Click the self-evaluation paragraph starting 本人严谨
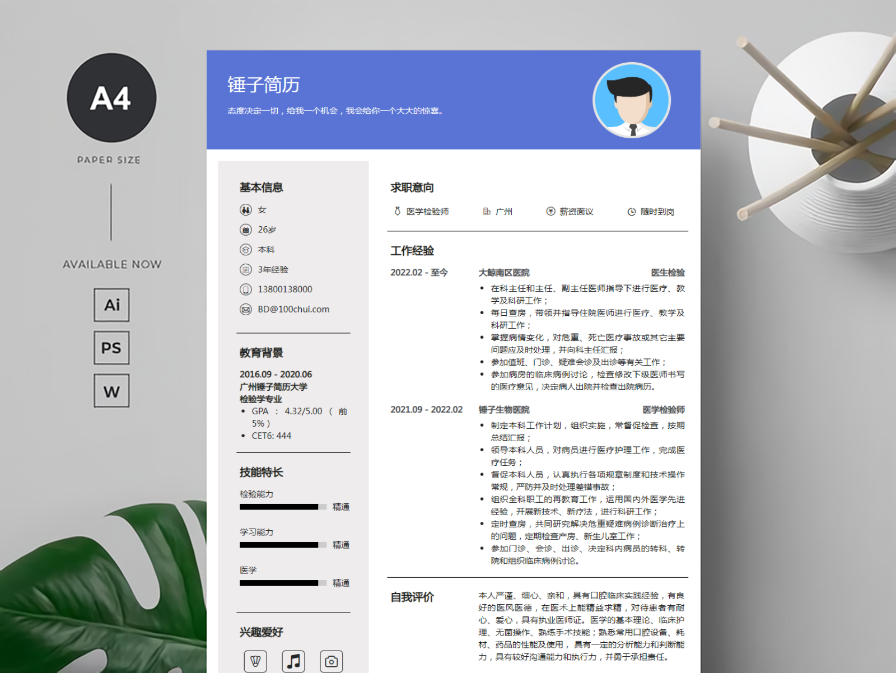The image size is (896, 673). (x=581, y=626)
